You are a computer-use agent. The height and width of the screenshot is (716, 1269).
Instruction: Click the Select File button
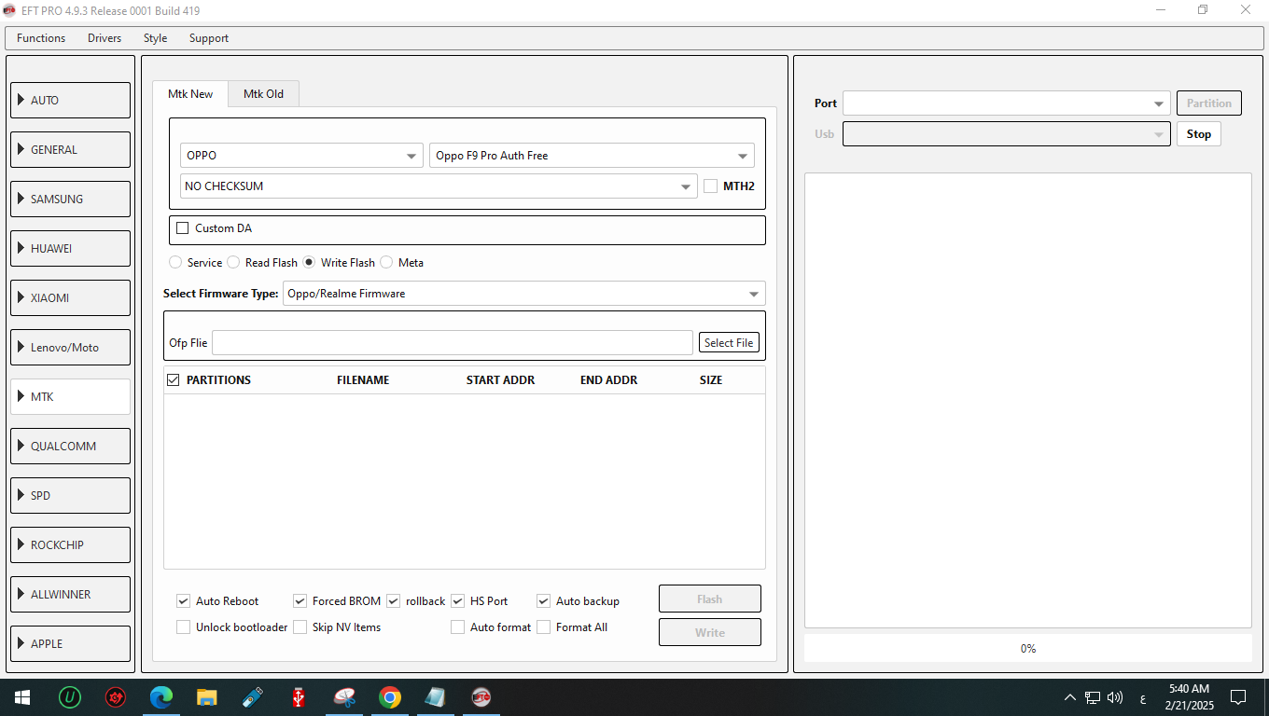[729, 343]
